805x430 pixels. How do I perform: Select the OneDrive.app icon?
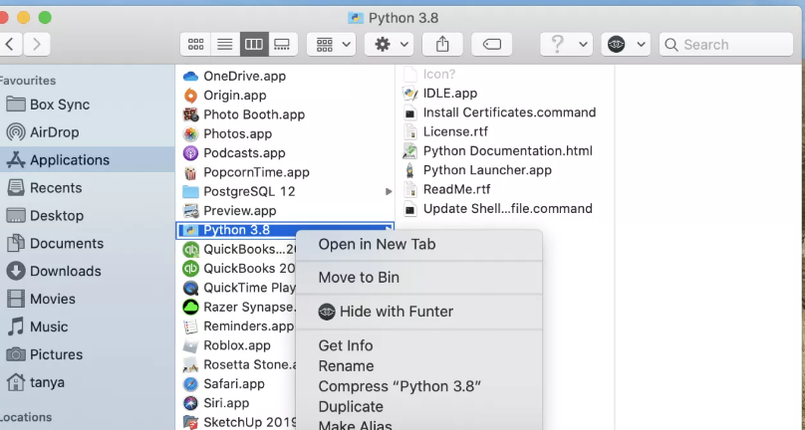pos(190,76)
